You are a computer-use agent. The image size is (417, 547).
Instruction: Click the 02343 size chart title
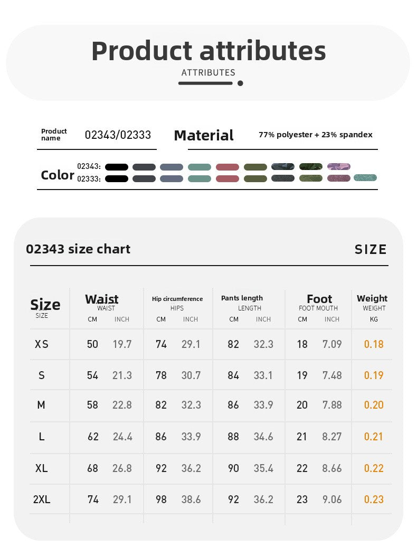tap(78, 249)
